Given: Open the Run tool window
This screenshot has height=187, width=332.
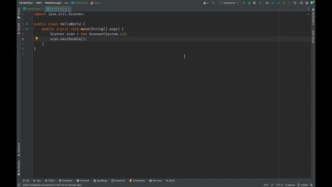Looking at the screenshot, I should 37,181.
